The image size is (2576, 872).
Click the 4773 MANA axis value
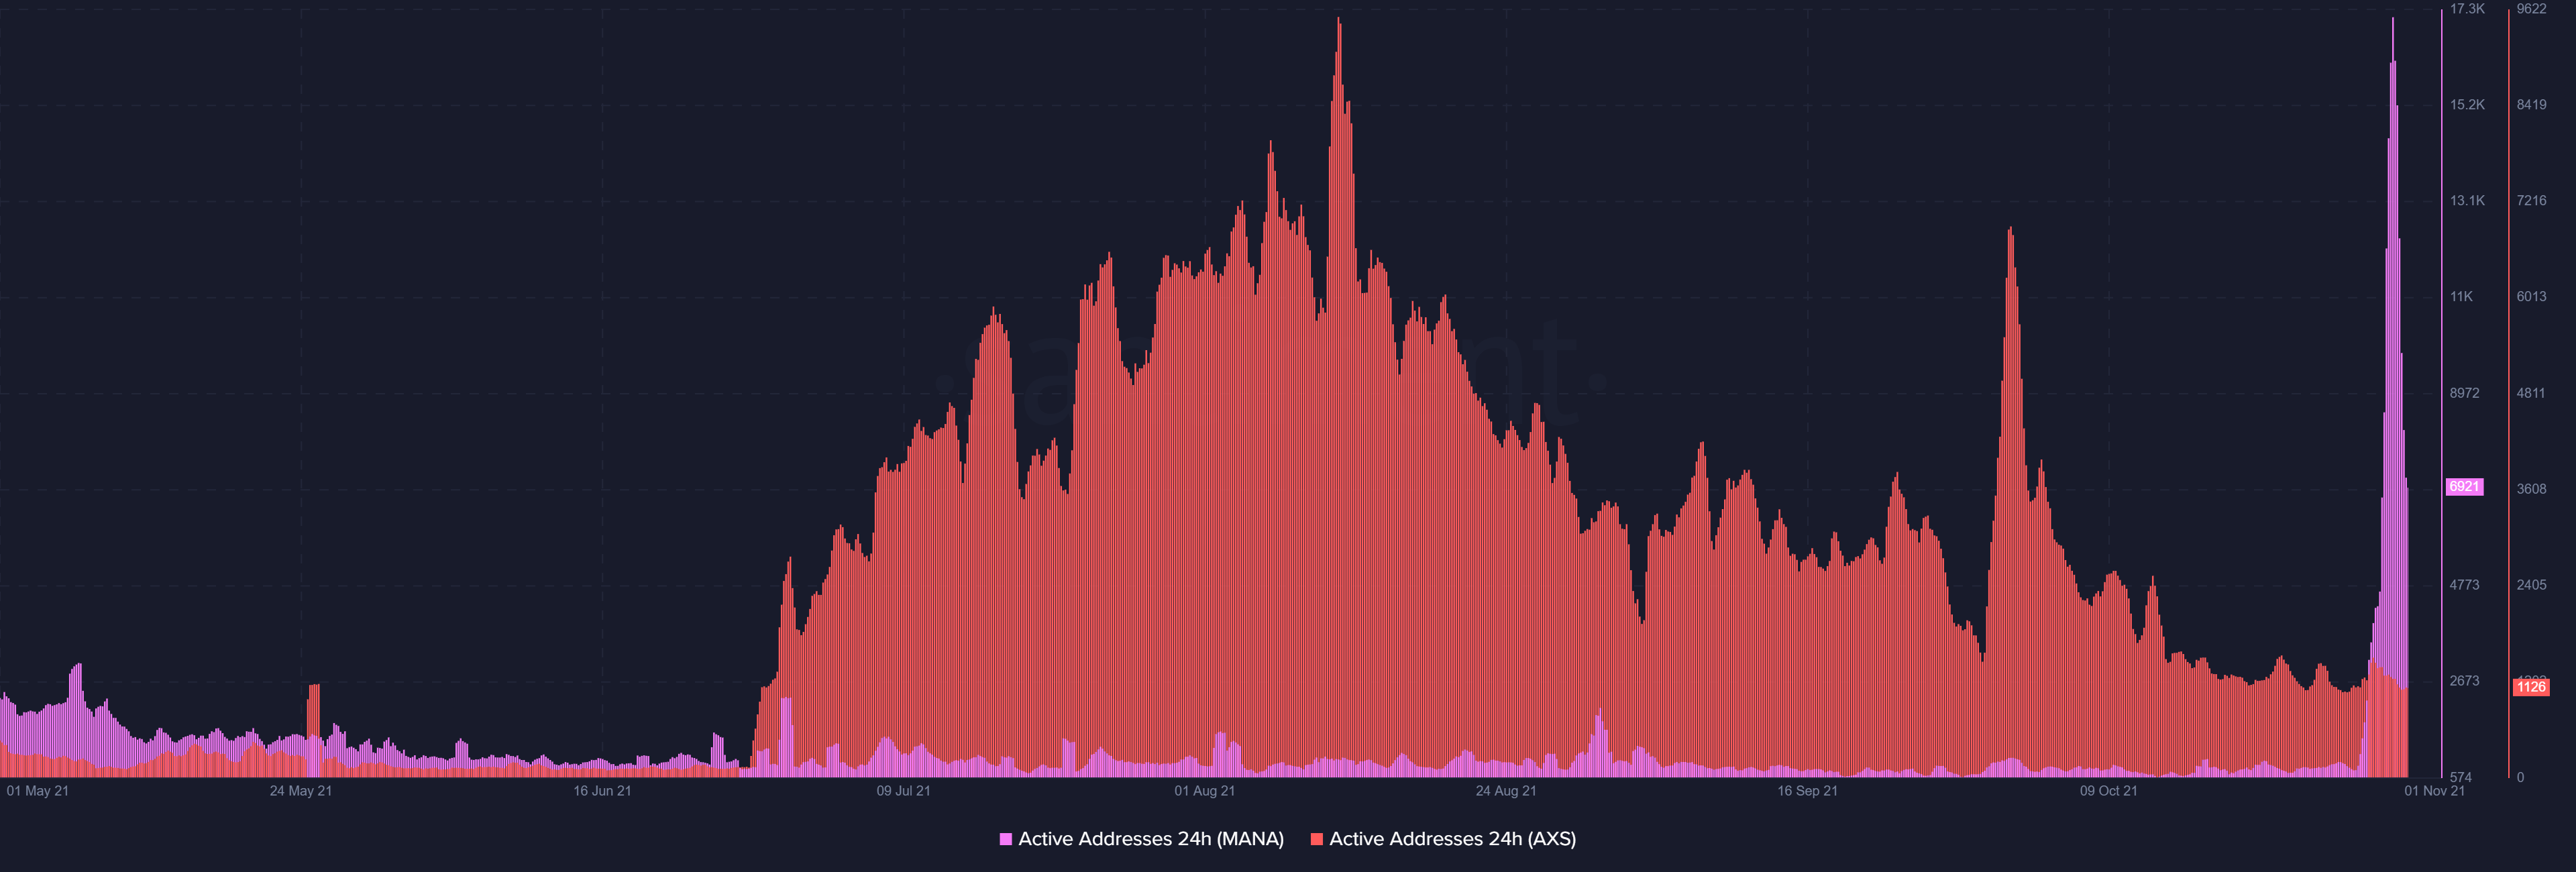tap(2464, 585)
